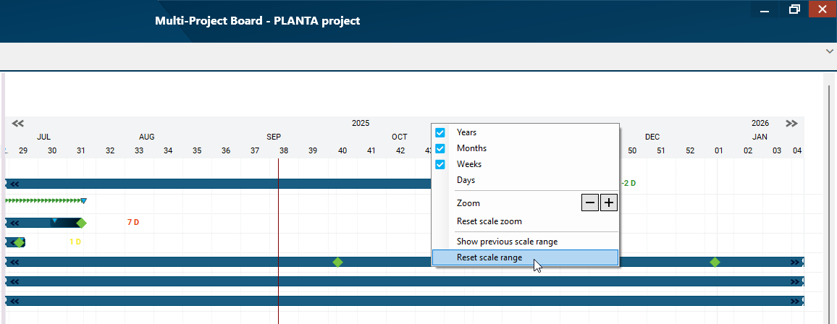Click week 38 in the timescale header

(284, 150)
